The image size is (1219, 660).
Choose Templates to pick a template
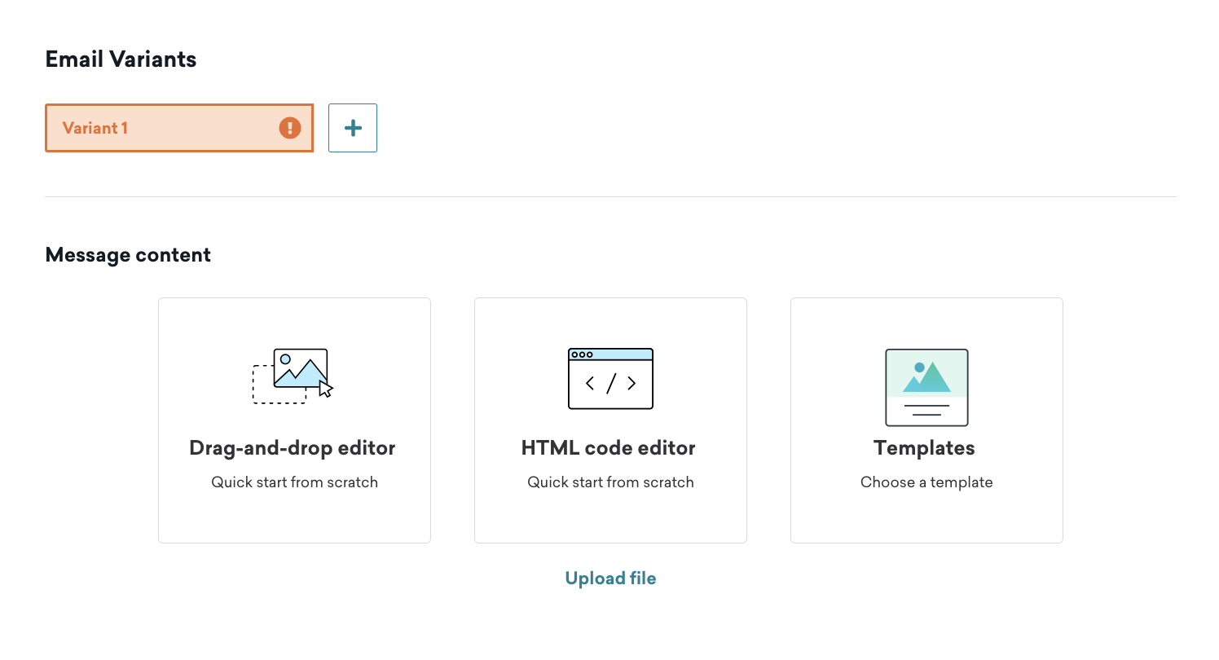click(926, 420)
